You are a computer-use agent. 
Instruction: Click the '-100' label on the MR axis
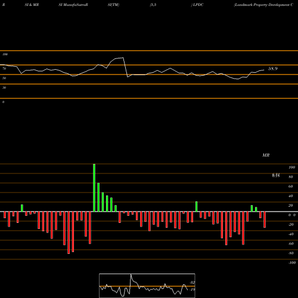point(292,263)
